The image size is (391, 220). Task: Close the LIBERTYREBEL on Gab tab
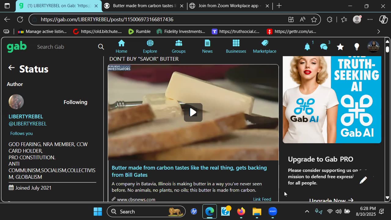point(96,6)
